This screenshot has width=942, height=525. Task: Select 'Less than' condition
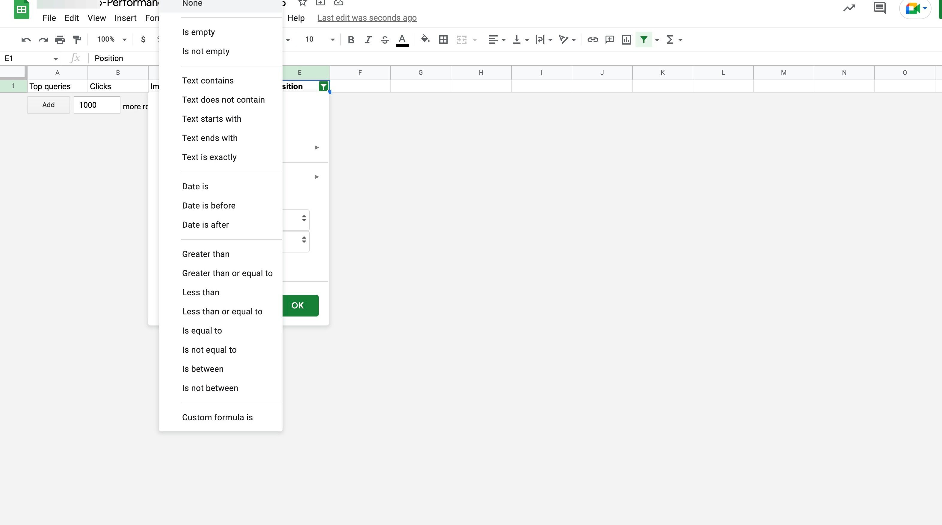221,293
